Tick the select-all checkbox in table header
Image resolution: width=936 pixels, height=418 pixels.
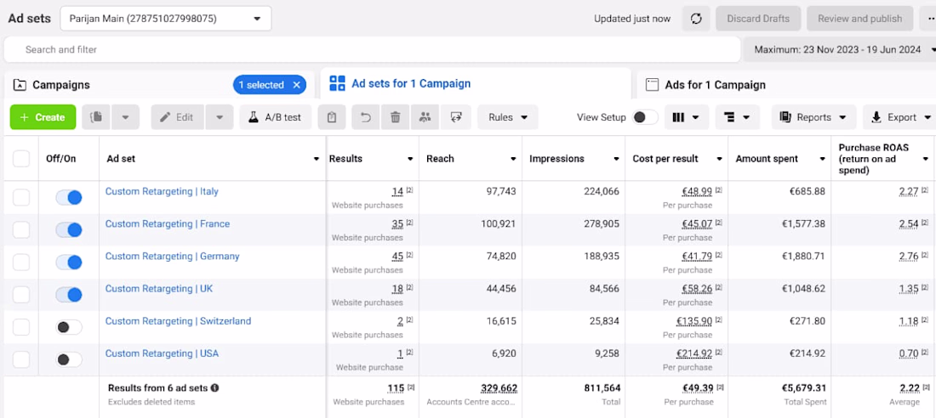pos(21,159)
